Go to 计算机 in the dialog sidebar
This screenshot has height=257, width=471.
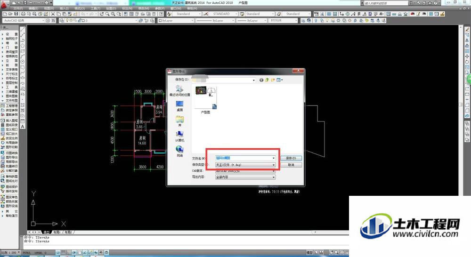(x=179, y=137)
